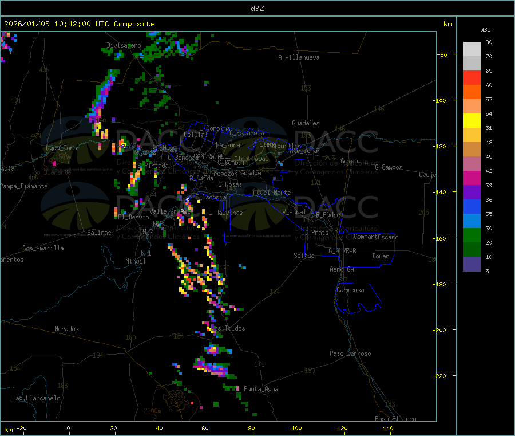Click the G_Campos map label
Image resolution: width=515 pixels, height=436 pixels.
click(x=389, y=167)
